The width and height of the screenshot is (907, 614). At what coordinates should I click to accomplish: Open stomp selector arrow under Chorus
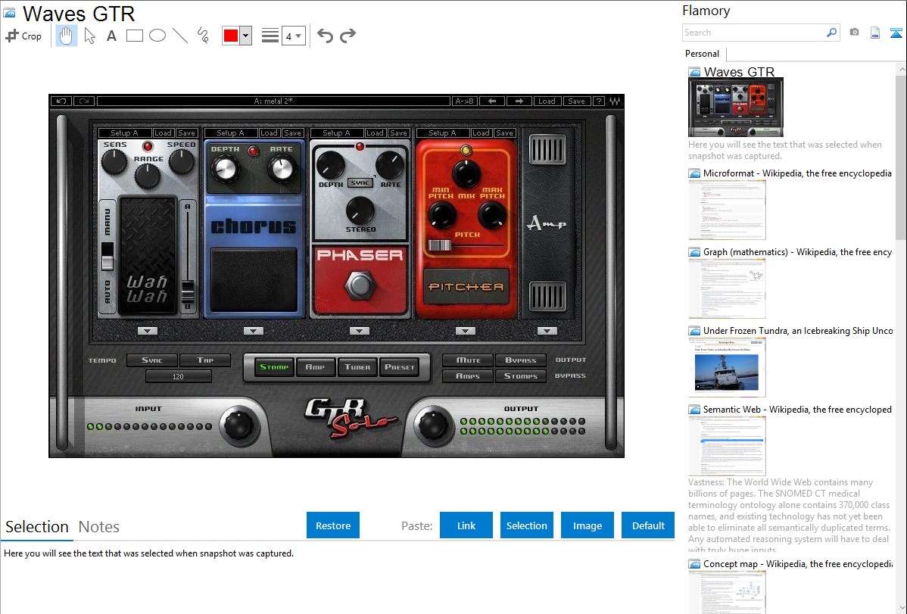tap(254, 331)
